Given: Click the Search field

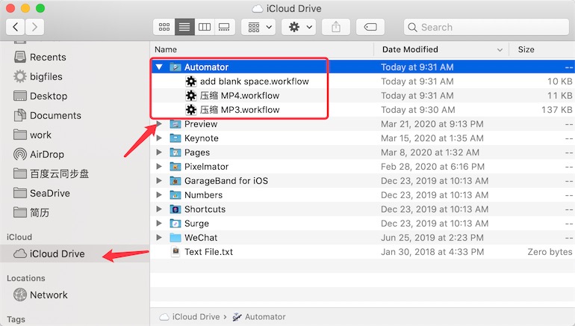Looking at the screenshot, I should [x=485, y=27].
